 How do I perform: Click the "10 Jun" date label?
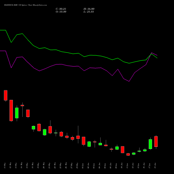coord(122,166)
